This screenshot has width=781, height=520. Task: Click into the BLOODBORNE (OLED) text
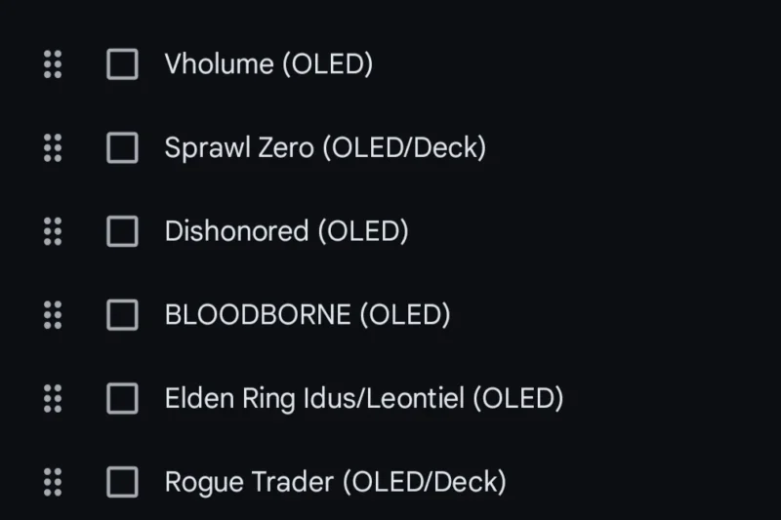pos(308,315)
